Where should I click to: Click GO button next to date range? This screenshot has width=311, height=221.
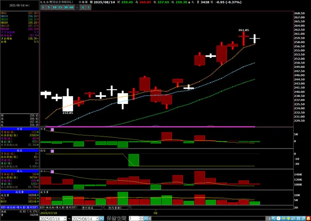click(102, 218)
